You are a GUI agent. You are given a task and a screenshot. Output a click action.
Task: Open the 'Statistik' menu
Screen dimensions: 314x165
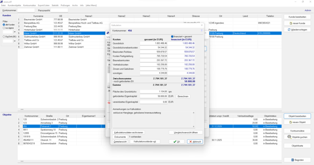pyautogui.click(x=55, y=5)
